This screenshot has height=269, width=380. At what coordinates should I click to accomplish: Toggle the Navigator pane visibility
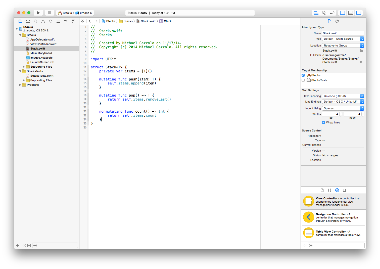(x=343, y=13)
